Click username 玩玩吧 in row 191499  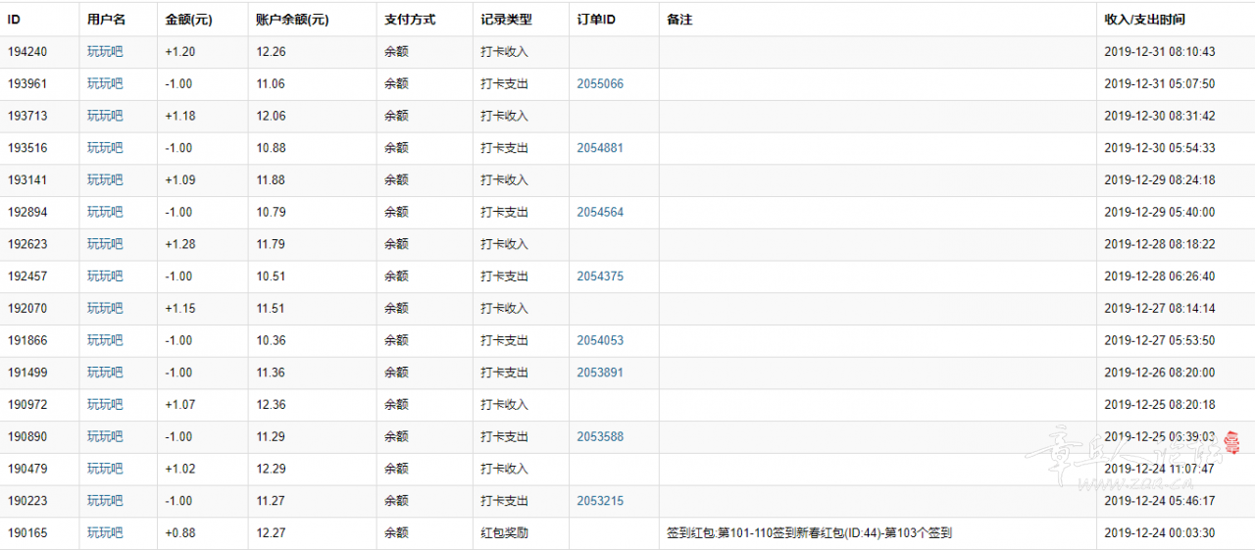coord(105,373)
